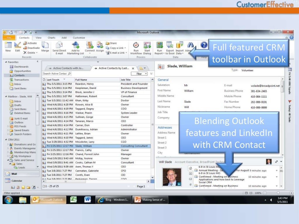Open the Filter dropdown
The image size is (299, 224).
pos(139,74)
